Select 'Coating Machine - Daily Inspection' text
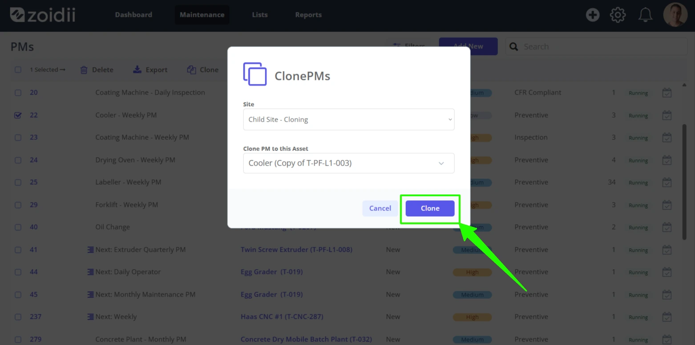Viewport: 695px width, 345px height. pos(150,92)
